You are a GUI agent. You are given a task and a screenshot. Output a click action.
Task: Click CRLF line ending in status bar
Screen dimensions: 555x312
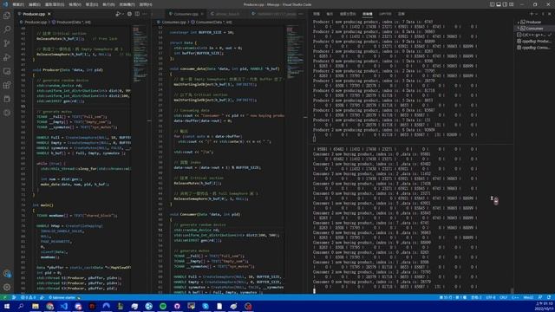click(503, 297)
